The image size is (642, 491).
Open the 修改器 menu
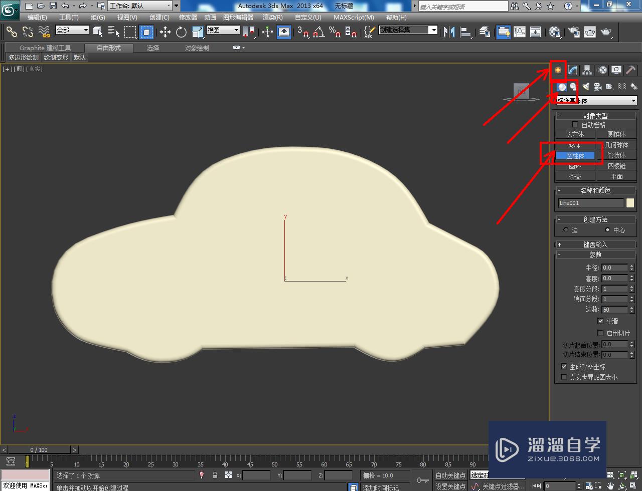[x=188, y=17]
